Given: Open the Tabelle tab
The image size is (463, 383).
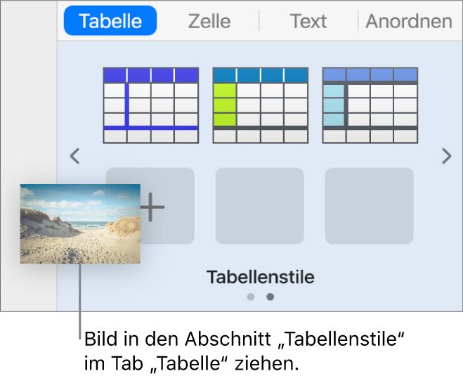Looking at the screenshot, I should coord(110,21).
